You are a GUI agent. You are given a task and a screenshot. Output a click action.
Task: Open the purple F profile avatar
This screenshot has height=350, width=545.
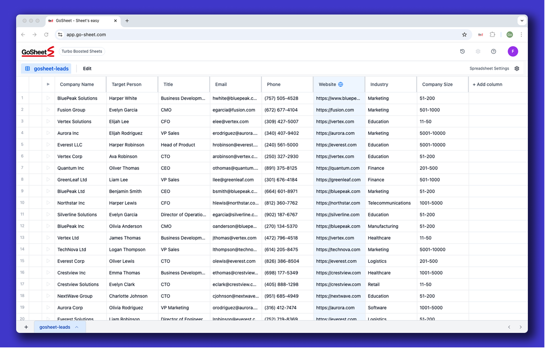513,51
